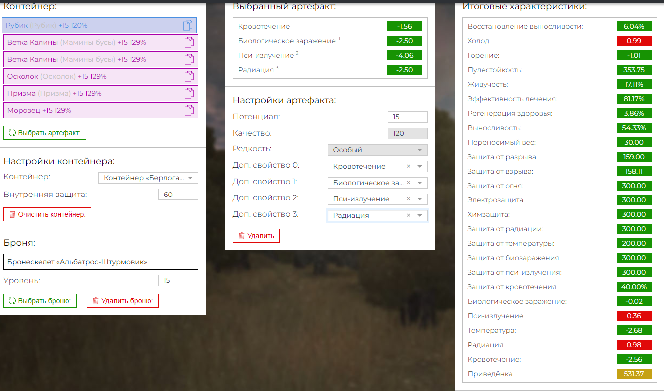Click the Приведёнка value 531.37

(x=634, y=374)
